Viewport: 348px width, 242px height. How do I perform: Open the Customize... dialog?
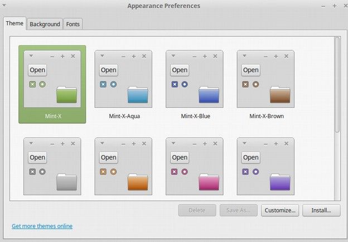(280, 210)
